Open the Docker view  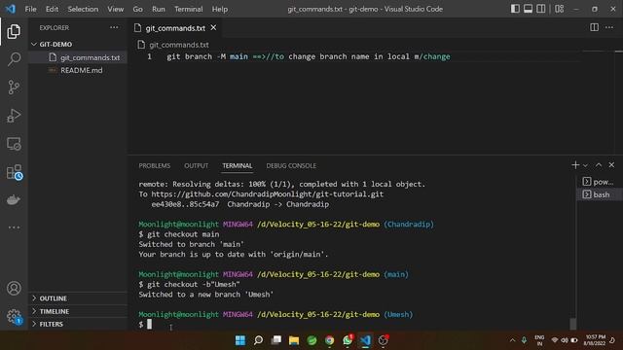tap(14, 199)
